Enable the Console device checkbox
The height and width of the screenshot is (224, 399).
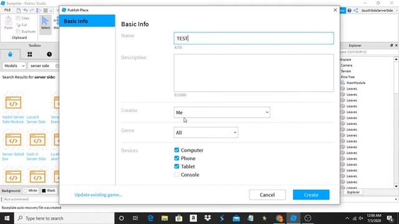pyautogui.click(x=176, y=175)
